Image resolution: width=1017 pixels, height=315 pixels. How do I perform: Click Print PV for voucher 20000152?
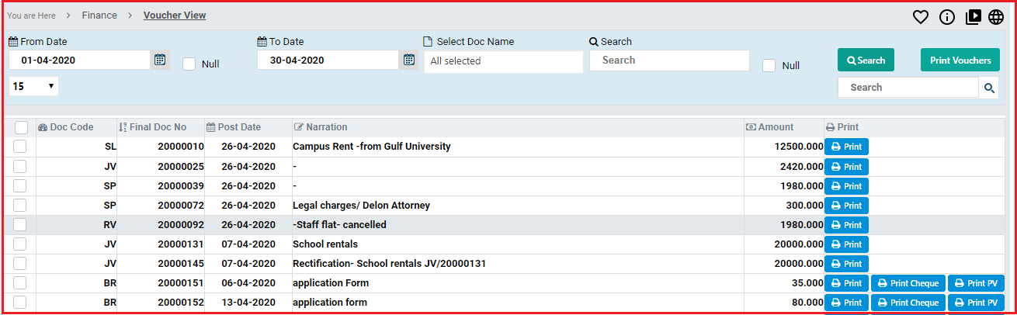tap(975, 303)
